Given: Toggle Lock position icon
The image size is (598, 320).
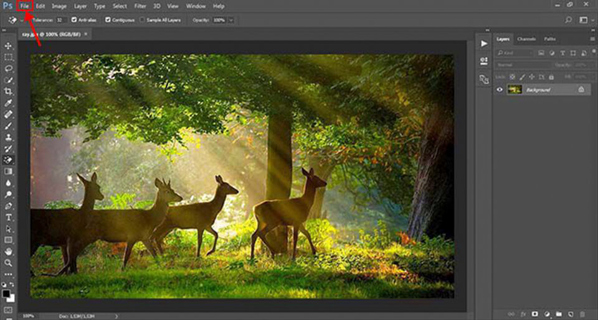Looking at the screenshot, I should coord(531,77).
